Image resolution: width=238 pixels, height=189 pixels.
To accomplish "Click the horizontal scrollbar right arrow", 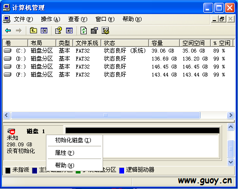I will tap(231, 115).
